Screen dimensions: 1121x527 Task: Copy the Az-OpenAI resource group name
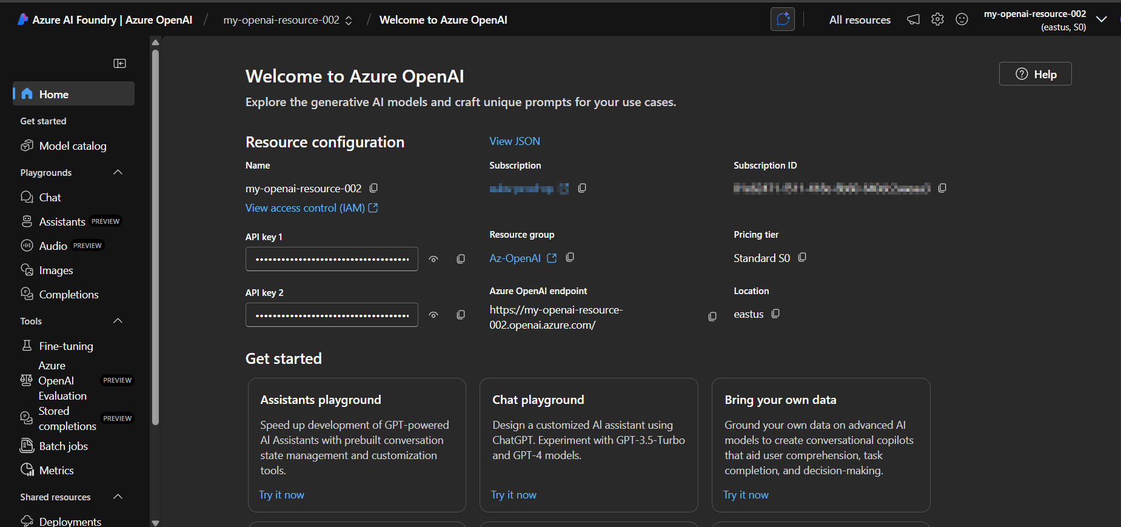[x=570, y=257]
